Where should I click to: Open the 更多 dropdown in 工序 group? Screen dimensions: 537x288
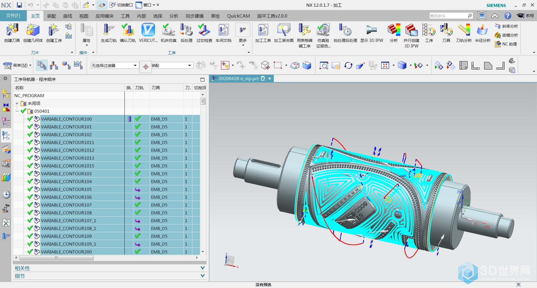243,35
